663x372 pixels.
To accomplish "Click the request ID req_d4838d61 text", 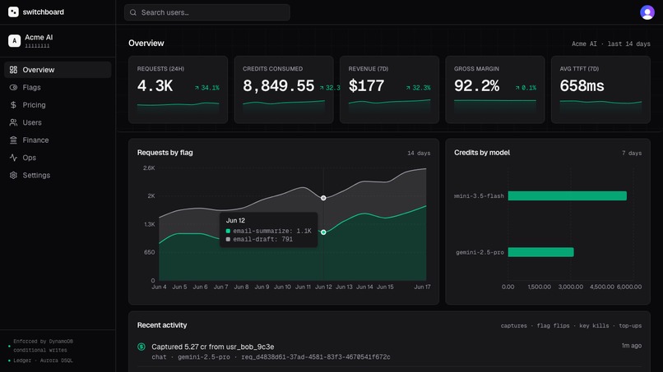I will pos(315,357).
